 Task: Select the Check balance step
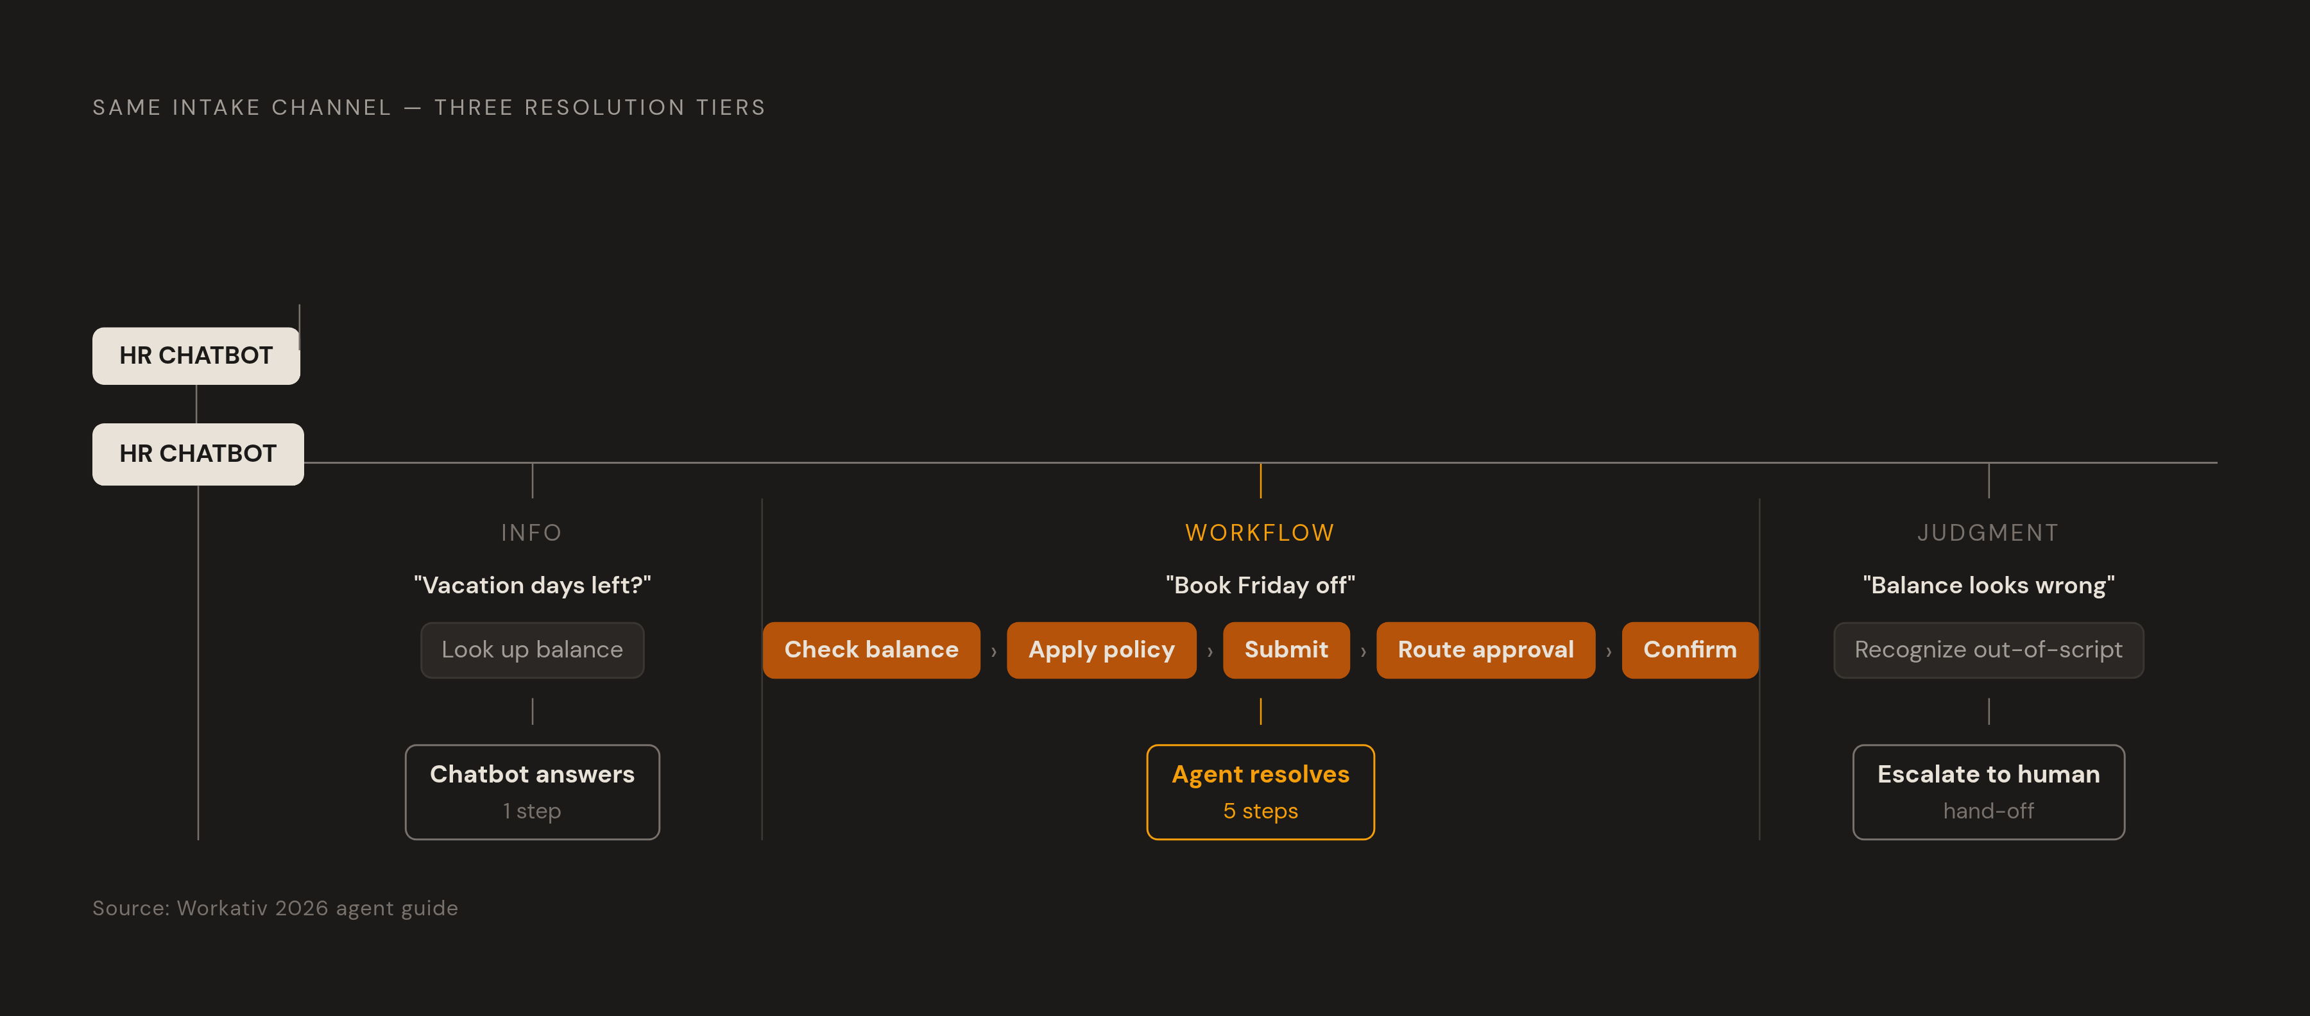[x=871, y=650]
